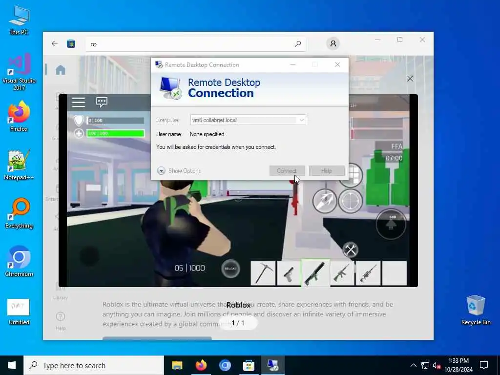The height and width of the screenshot is (375, 500).
Task: Click the Connect button
Action: pyautogui.click(x=287, y=170)
